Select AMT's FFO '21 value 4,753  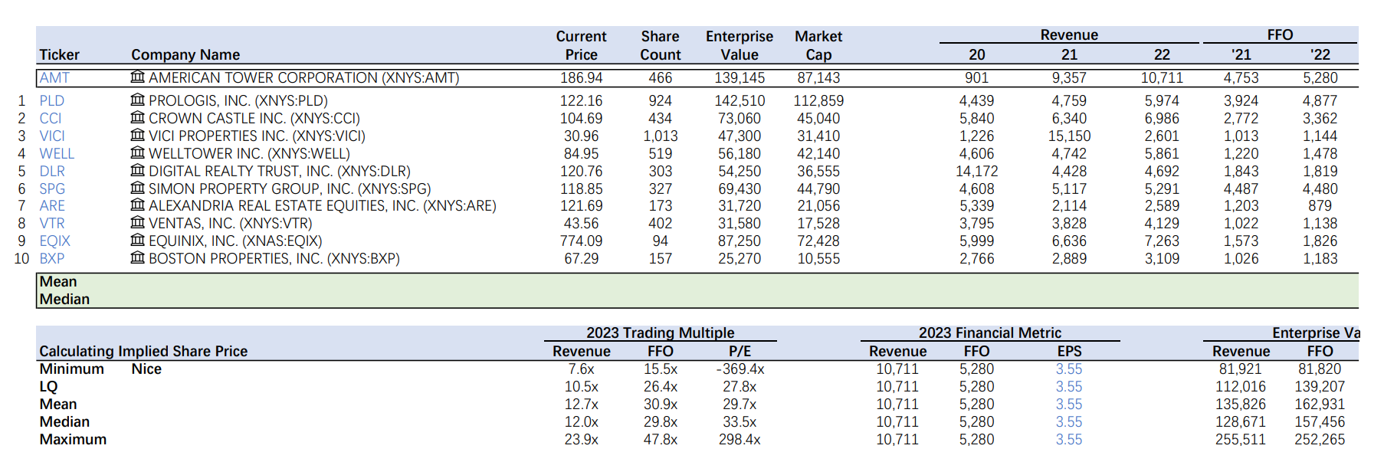coord(1241,78)
